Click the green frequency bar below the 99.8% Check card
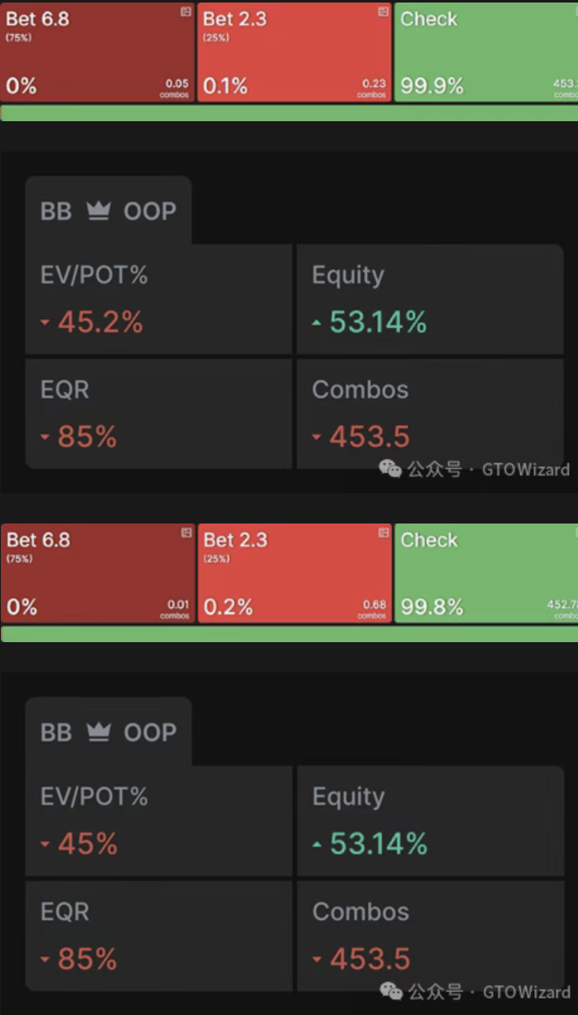The height and width of the screenshot is (1015, 578). pos(289,634)
